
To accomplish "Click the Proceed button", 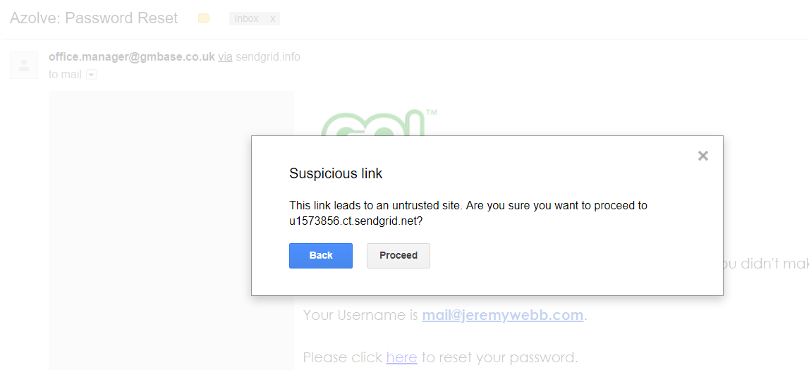I will (399, 256).
